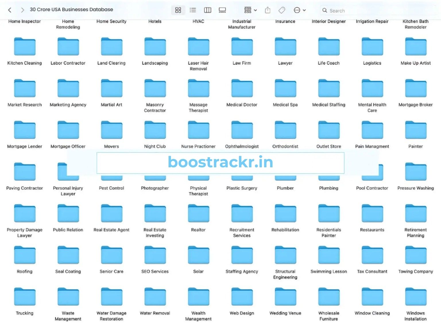Go forward using the forward arrow
The image size is (441, 326).
click(22, 10)
